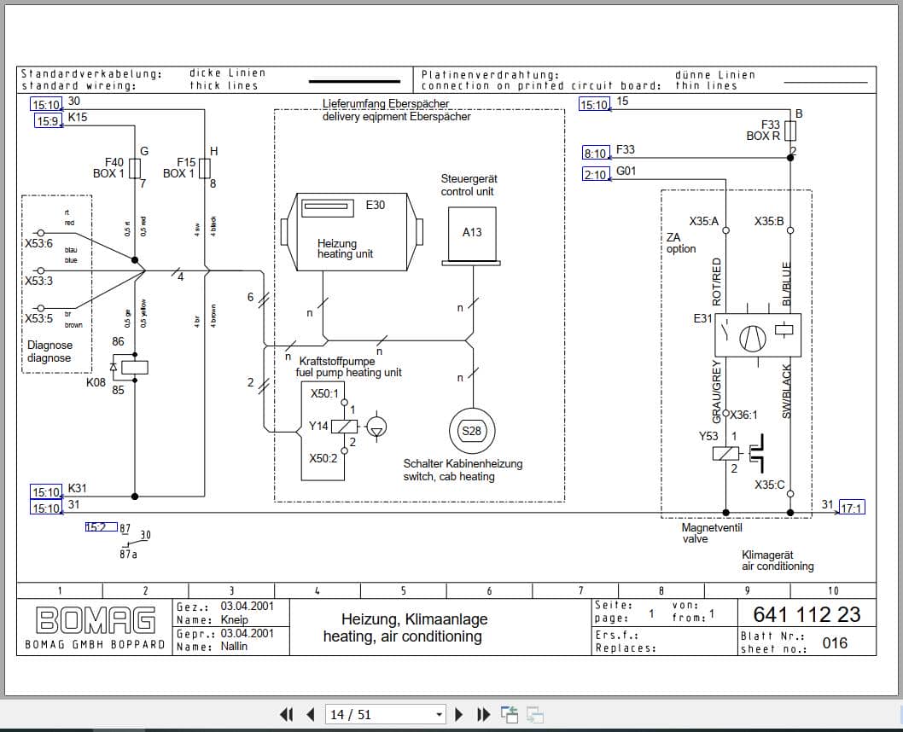Click the SW/BLACK wire label
This screenshot has height=732, width=903.
787,392
